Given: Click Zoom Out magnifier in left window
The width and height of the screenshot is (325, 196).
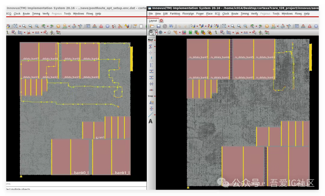Looking at the screenshot, I should pyautogui.click(x=30, y=26).
